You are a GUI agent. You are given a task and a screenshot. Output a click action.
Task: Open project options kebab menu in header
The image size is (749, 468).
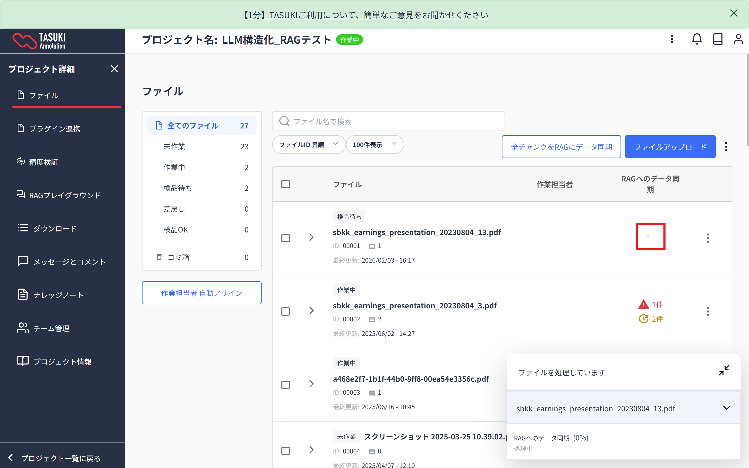tap(671, 39)
